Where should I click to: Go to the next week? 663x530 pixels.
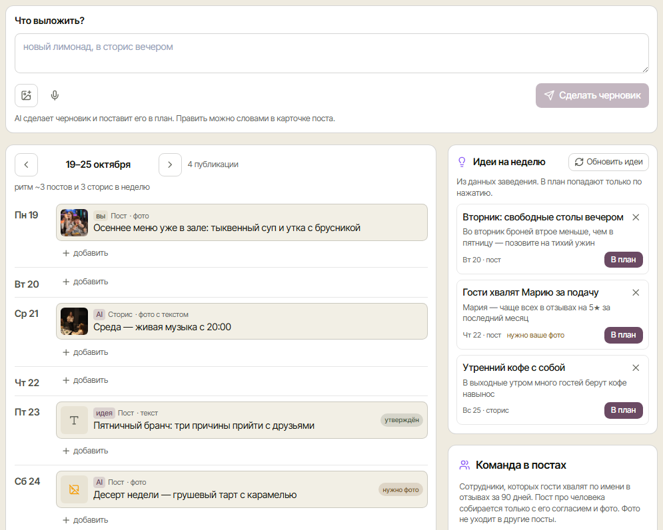click(x=170, y=164)
